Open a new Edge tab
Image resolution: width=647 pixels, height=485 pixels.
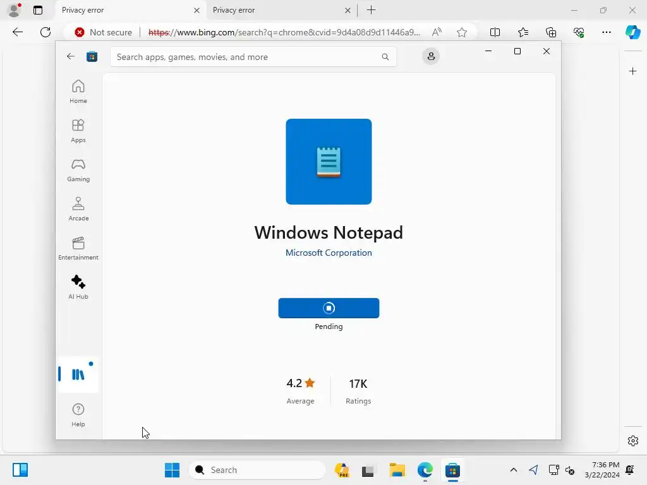point(371,10)
